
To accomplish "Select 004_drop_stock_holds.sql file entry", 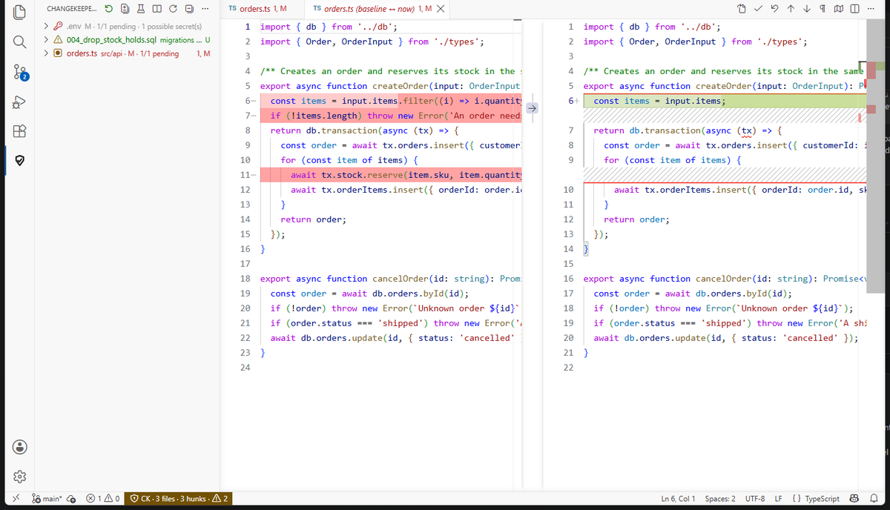I will (111, 40).
